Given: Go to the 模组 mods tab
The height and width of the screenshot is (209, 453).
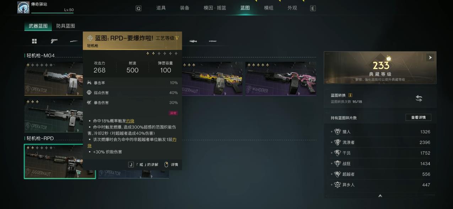Looking at the screenshot, I should (x=269, y=8).
